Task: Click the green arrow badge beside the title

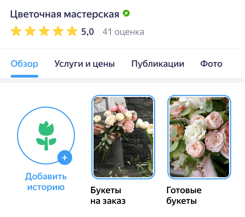Action: (x=126, y=13)
